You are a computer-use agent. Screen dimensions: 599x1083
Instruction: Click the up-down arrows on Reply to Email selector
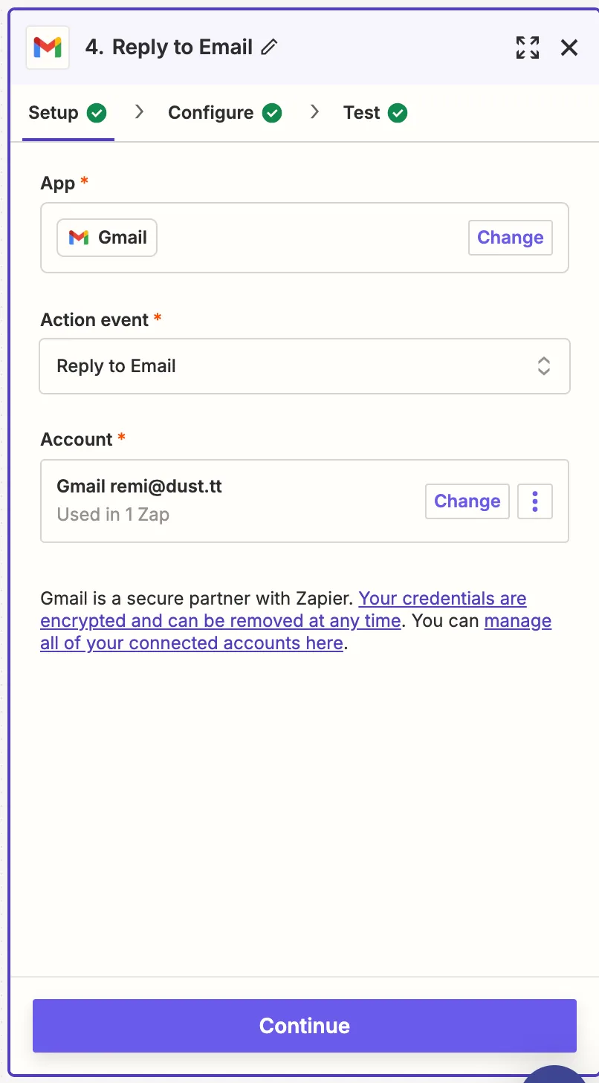(x=544, y=366)
